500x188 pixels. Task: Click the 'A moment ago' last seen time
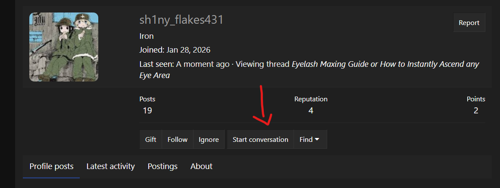coord(203,64)
